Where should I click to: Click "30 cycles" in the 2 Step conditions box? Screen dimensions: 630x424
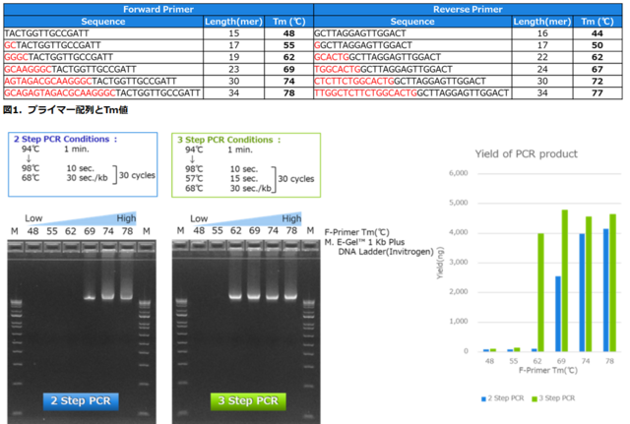(137, 175)
